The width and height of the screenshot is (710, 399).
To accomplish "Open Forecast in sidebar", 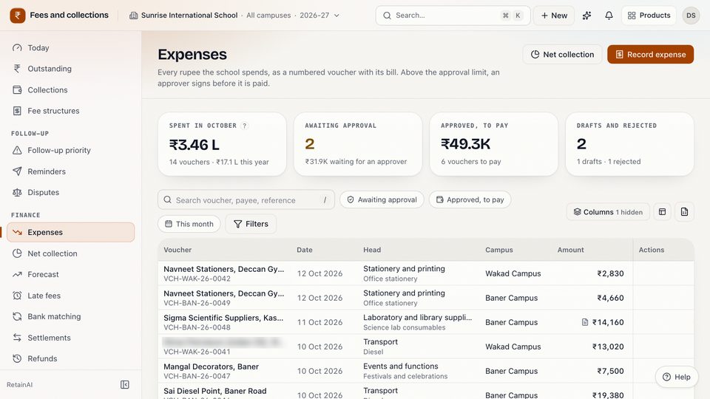I will click(x=71, y=274).
